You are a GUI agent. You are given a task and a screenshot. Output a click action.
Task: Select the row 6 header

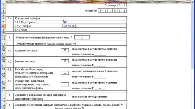click(x=3, y=18)
